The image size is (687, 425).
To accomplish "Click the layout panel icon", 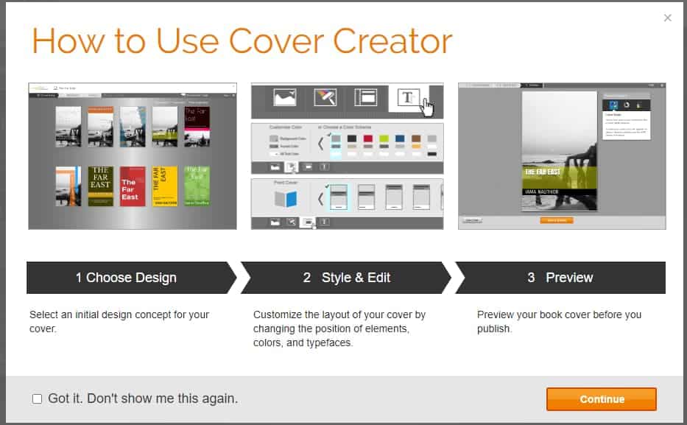I will (365, 98).
